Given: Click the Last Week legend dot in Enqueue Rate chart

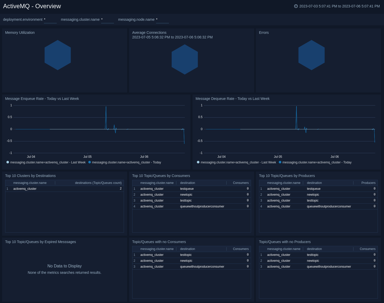Looking at the screenshot, I should pos(8,162).
